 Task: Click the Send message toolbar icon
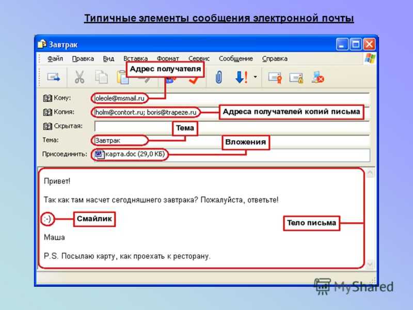point(54,78)
